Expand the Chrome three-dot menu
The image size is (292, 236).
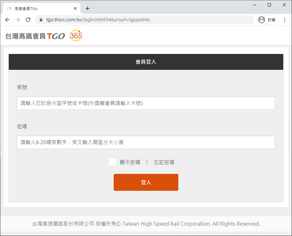tap(285, 20)
